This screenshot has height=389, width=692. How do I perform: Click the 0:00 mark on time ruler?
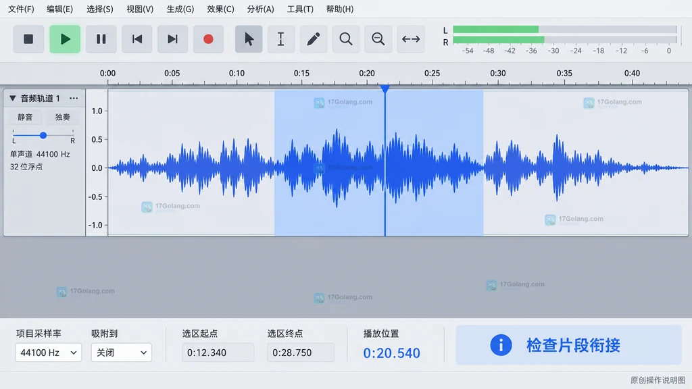point(107,73)
